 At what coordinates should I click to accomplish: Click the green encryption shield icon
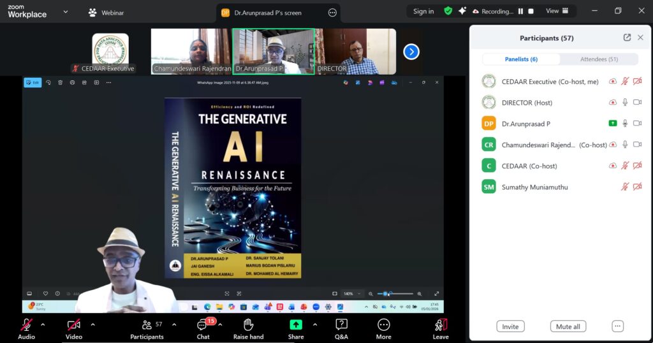(x=448, y=11)
